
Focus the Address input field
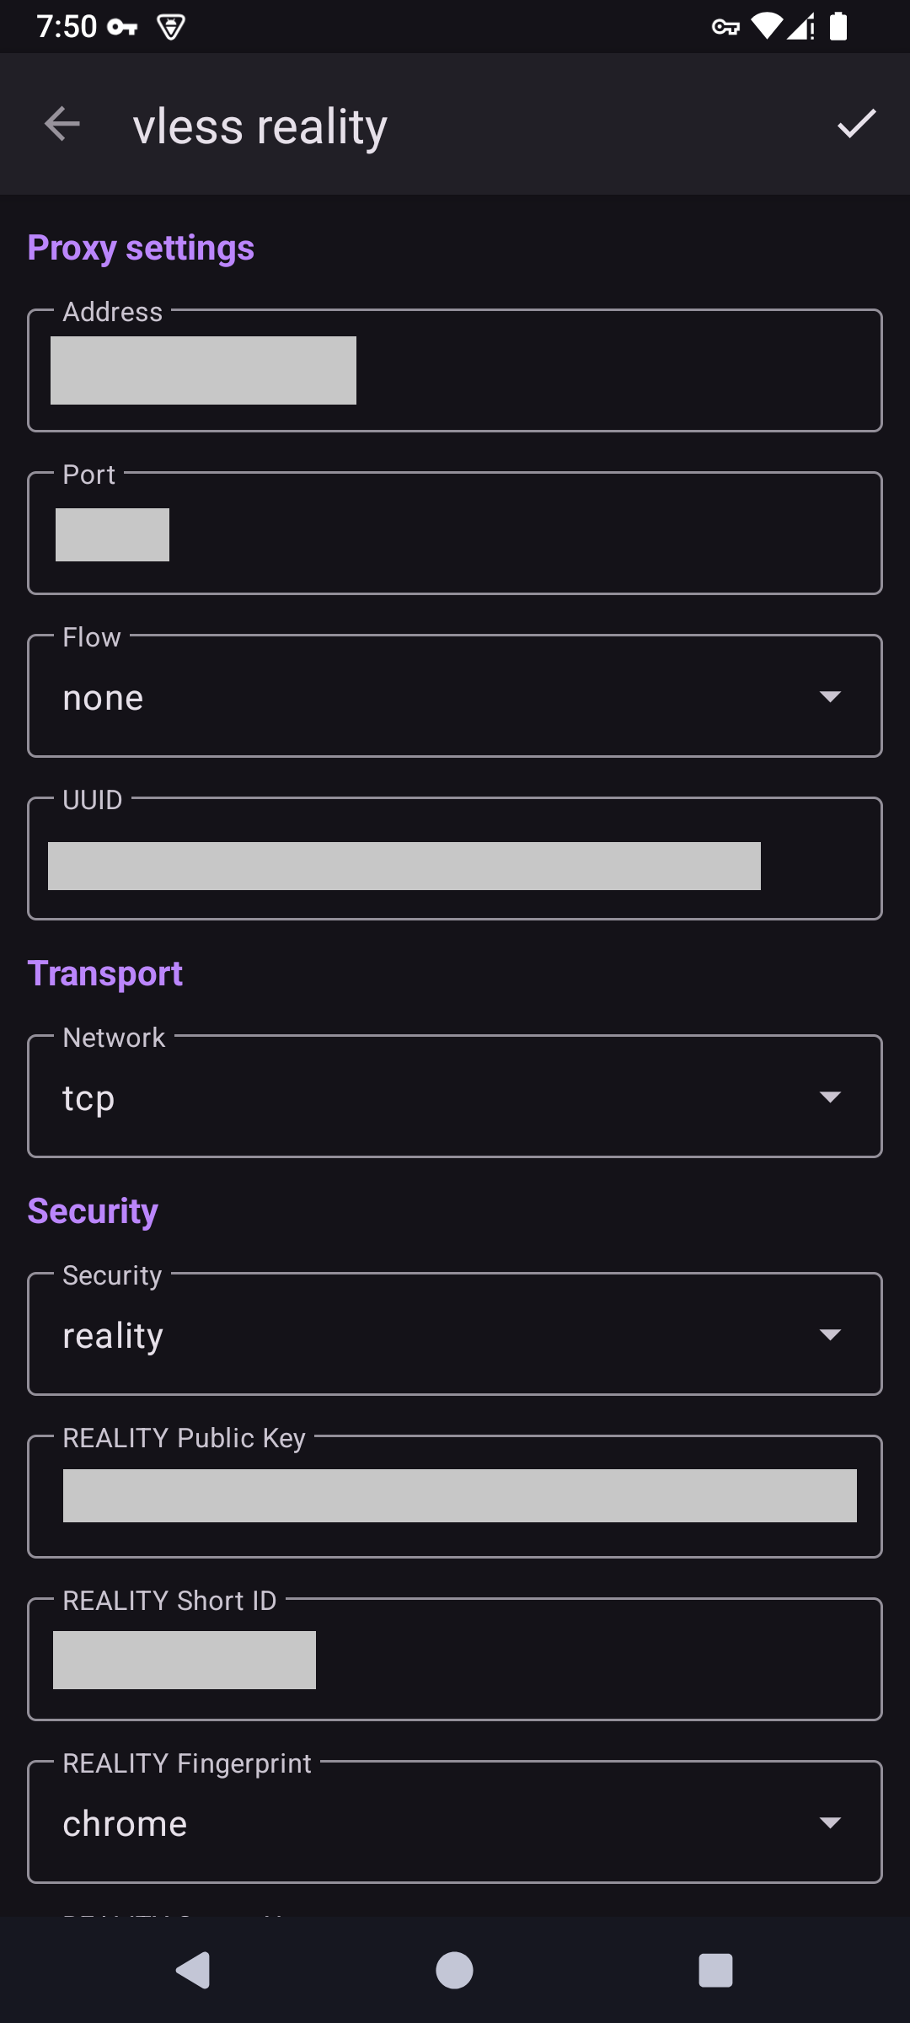(x=455, y=371)
